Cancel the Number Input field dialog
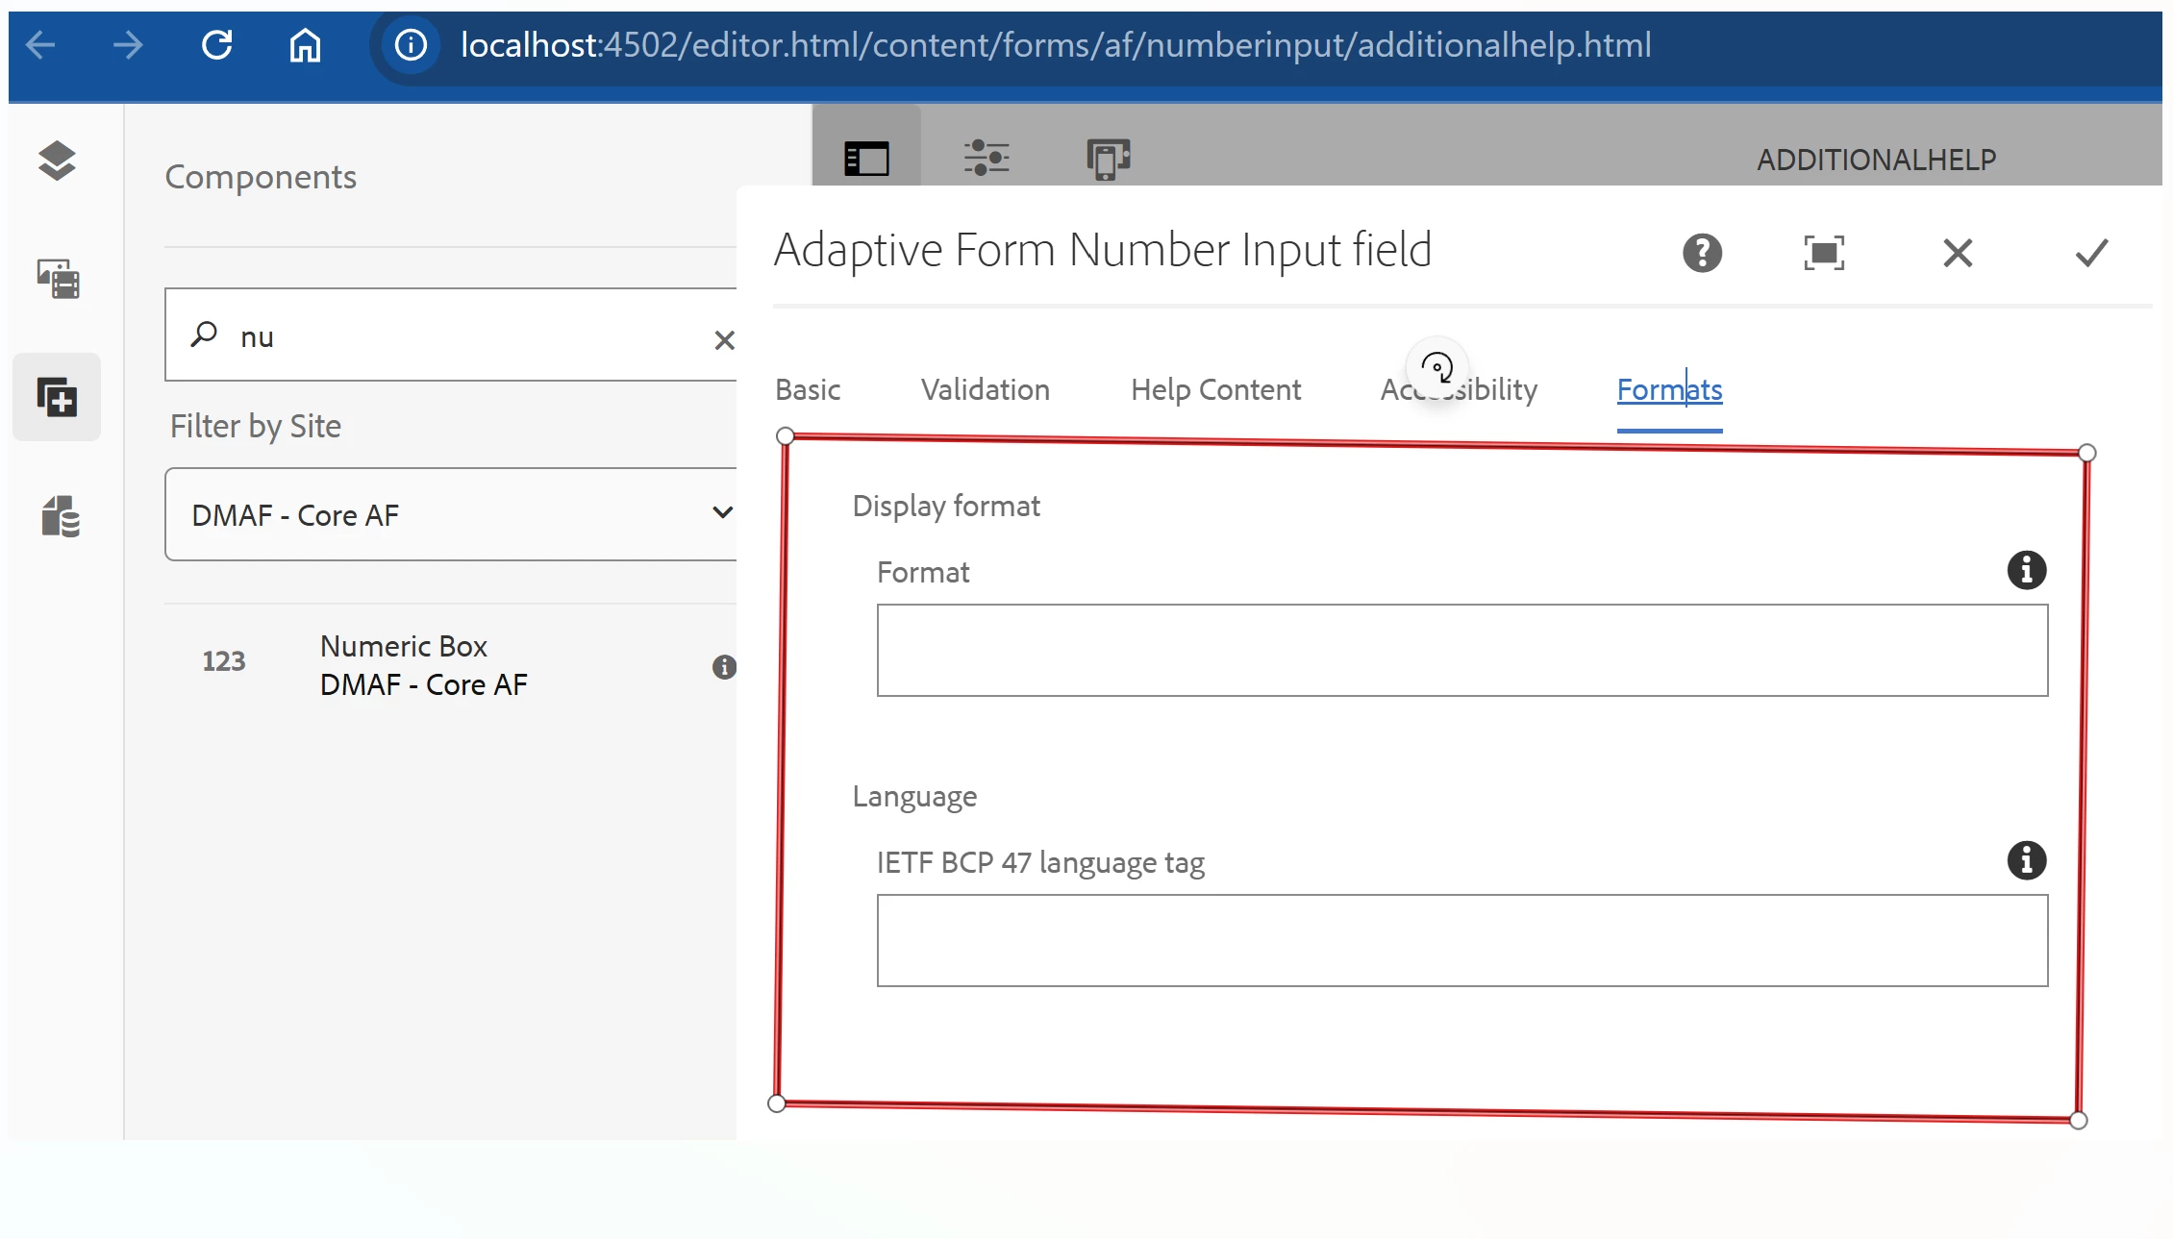 tap(1958, 253)
